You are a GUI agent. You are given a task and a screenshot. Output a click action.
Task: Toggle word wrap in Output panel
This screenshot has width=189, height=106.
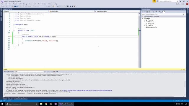click(57, 72)
